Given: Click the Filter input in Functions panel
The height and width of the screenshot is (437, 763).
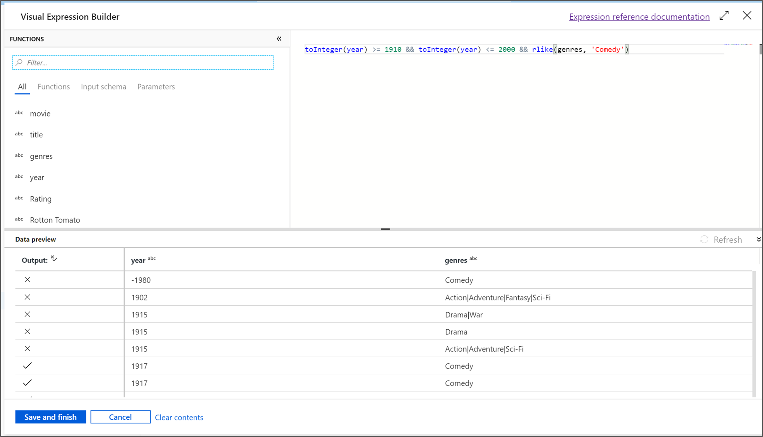Looking at the screenshot, I should coord(144,62).
